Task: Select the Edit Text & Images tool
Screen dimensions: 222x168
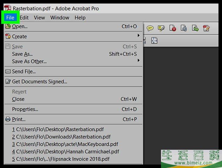Action: (206, 28)
